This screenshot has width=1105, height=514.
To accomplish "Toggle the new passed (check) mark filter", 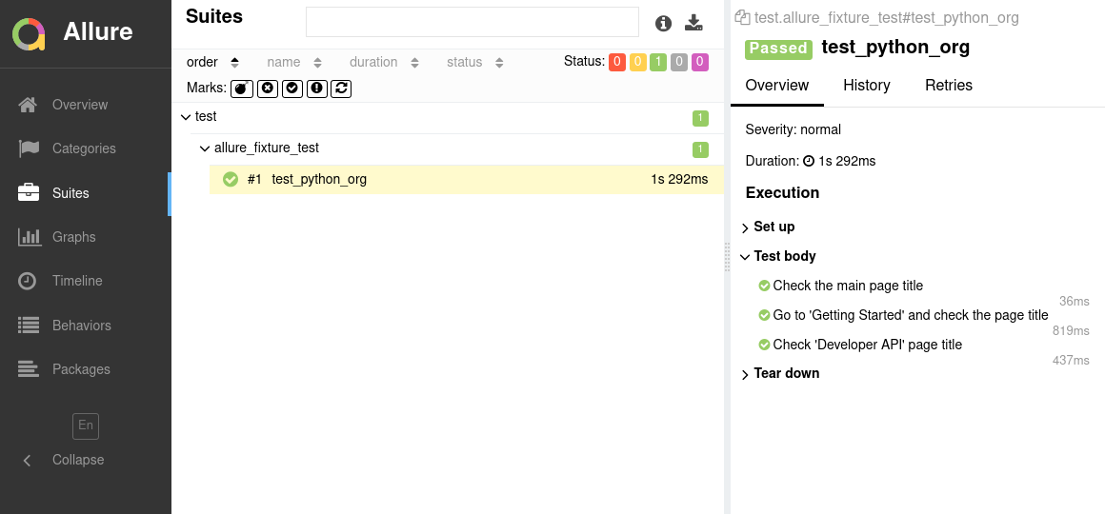I will [292, 89].
